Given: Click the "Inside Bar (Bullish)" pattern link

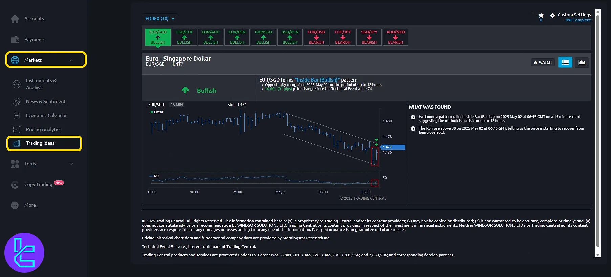Looking at the screenshot, I should (x=317, y=80).
